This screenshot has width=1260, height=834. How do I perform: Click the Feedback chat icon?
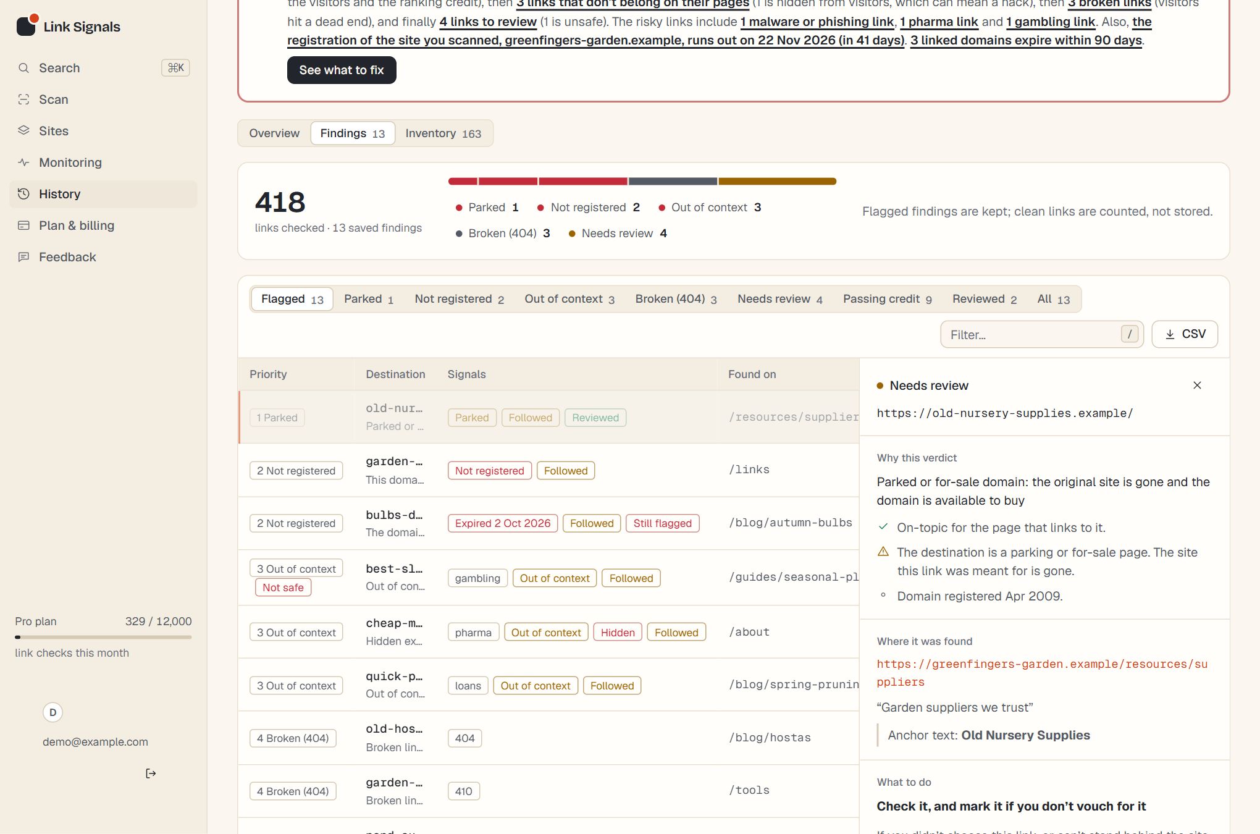tap(23, 257)
